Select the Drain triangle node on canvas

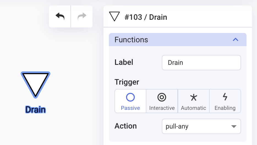pyautogui.click(x=35, y=85)
